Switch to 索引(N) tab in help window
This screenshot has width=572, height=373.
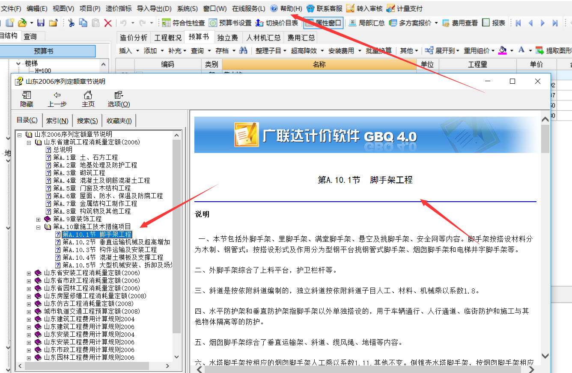coord(57,121)
